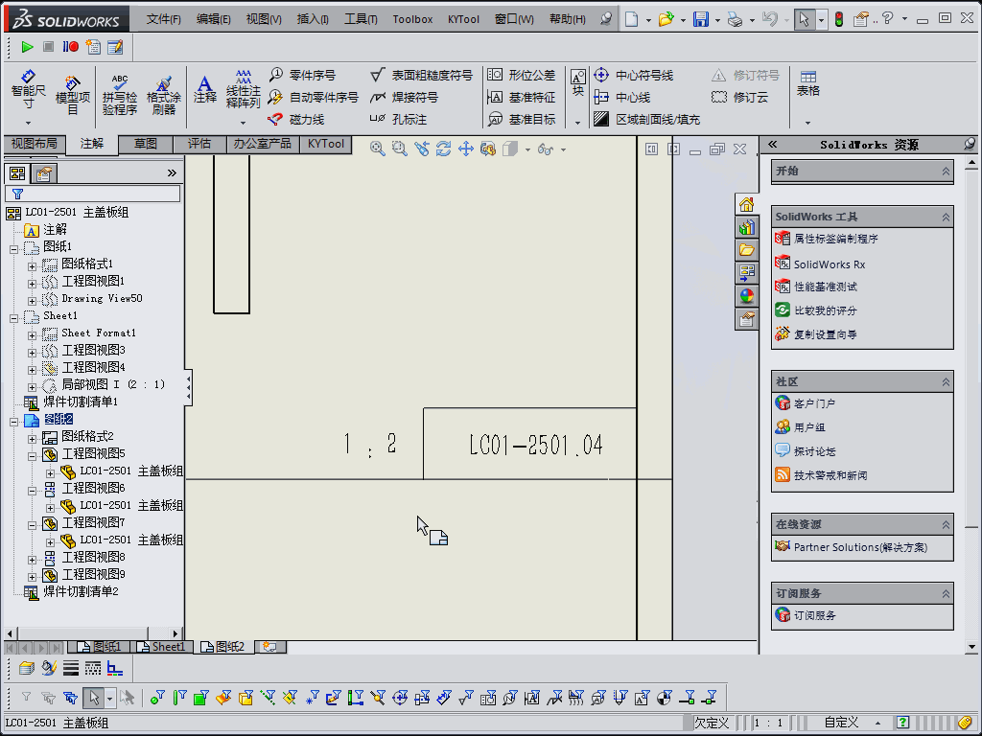Switch to the Sheet1 sheet tab
This screenshot has height=736, width=982.
[162, 647]
